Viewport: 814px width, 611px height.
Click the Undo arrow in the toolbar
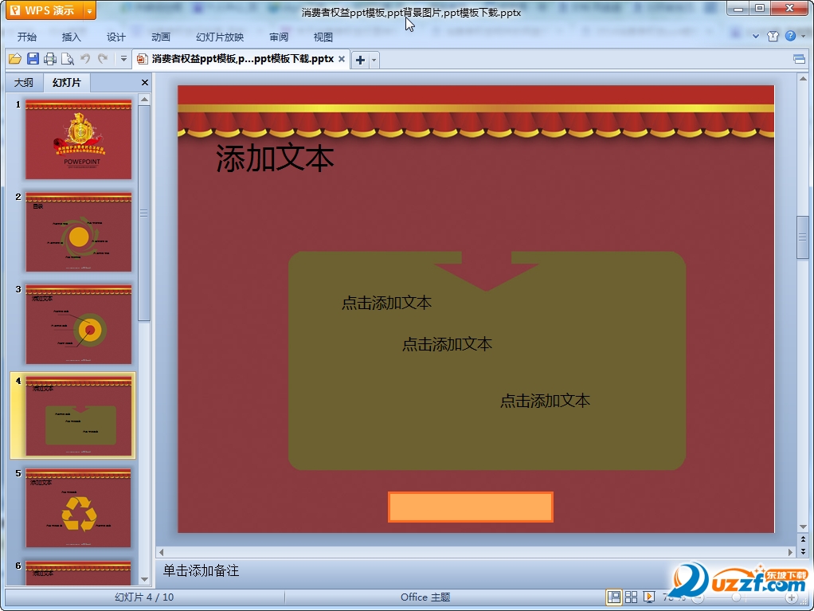click(85, 59)
